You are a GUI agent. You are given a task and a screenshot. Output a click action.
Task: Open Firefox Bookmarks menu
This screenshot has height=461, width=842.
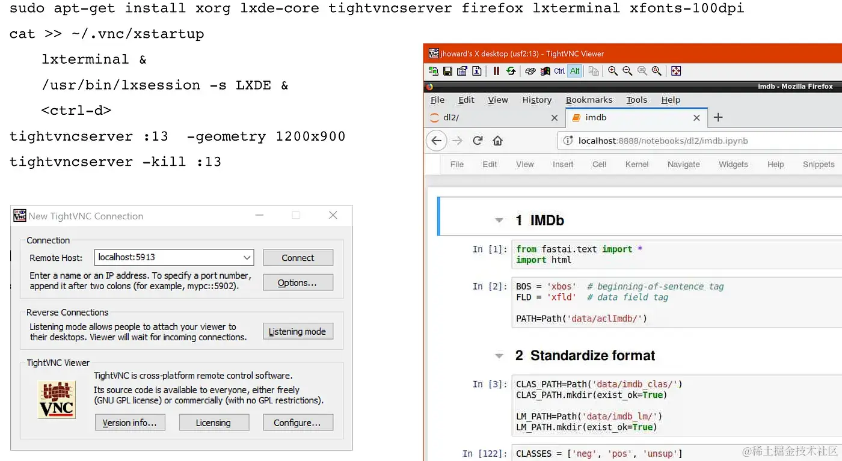pos(589,100)
